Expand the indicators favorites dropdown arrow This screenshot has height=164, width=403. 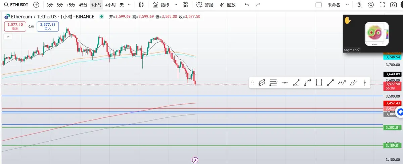[x=176, y=5]
